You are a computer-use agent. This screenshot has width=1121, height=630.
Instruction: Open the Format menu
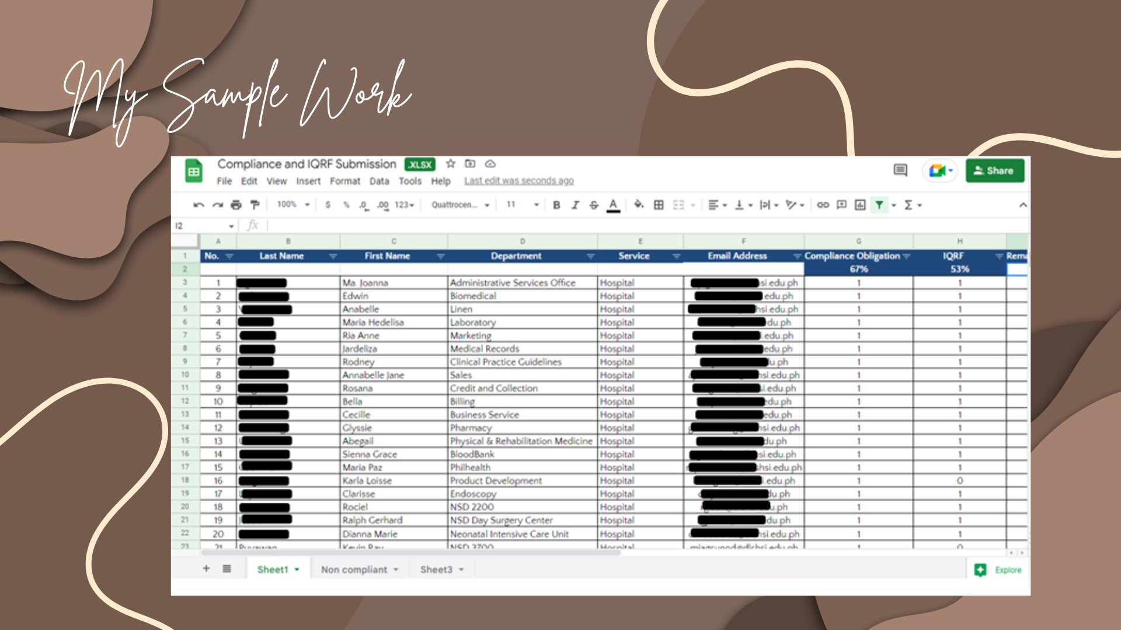344,181
